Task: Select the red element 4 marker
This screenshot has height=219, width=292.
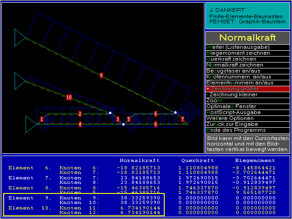Action: 80,124
